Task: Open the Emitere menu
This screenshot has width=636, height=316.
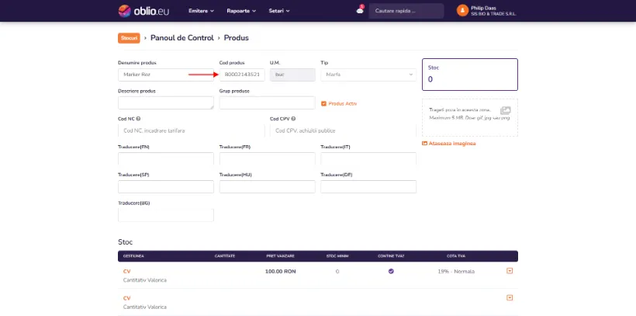Action: pyautogui.click(x=201, y=11)
